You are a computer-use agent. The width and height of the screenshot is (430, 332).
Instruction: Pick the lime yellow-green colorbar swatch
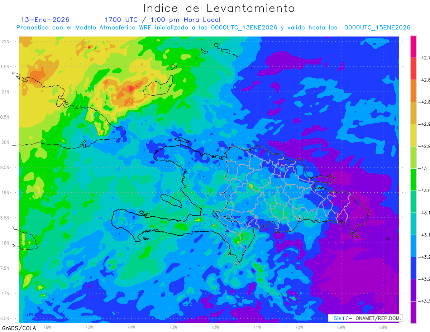point(413,157)
